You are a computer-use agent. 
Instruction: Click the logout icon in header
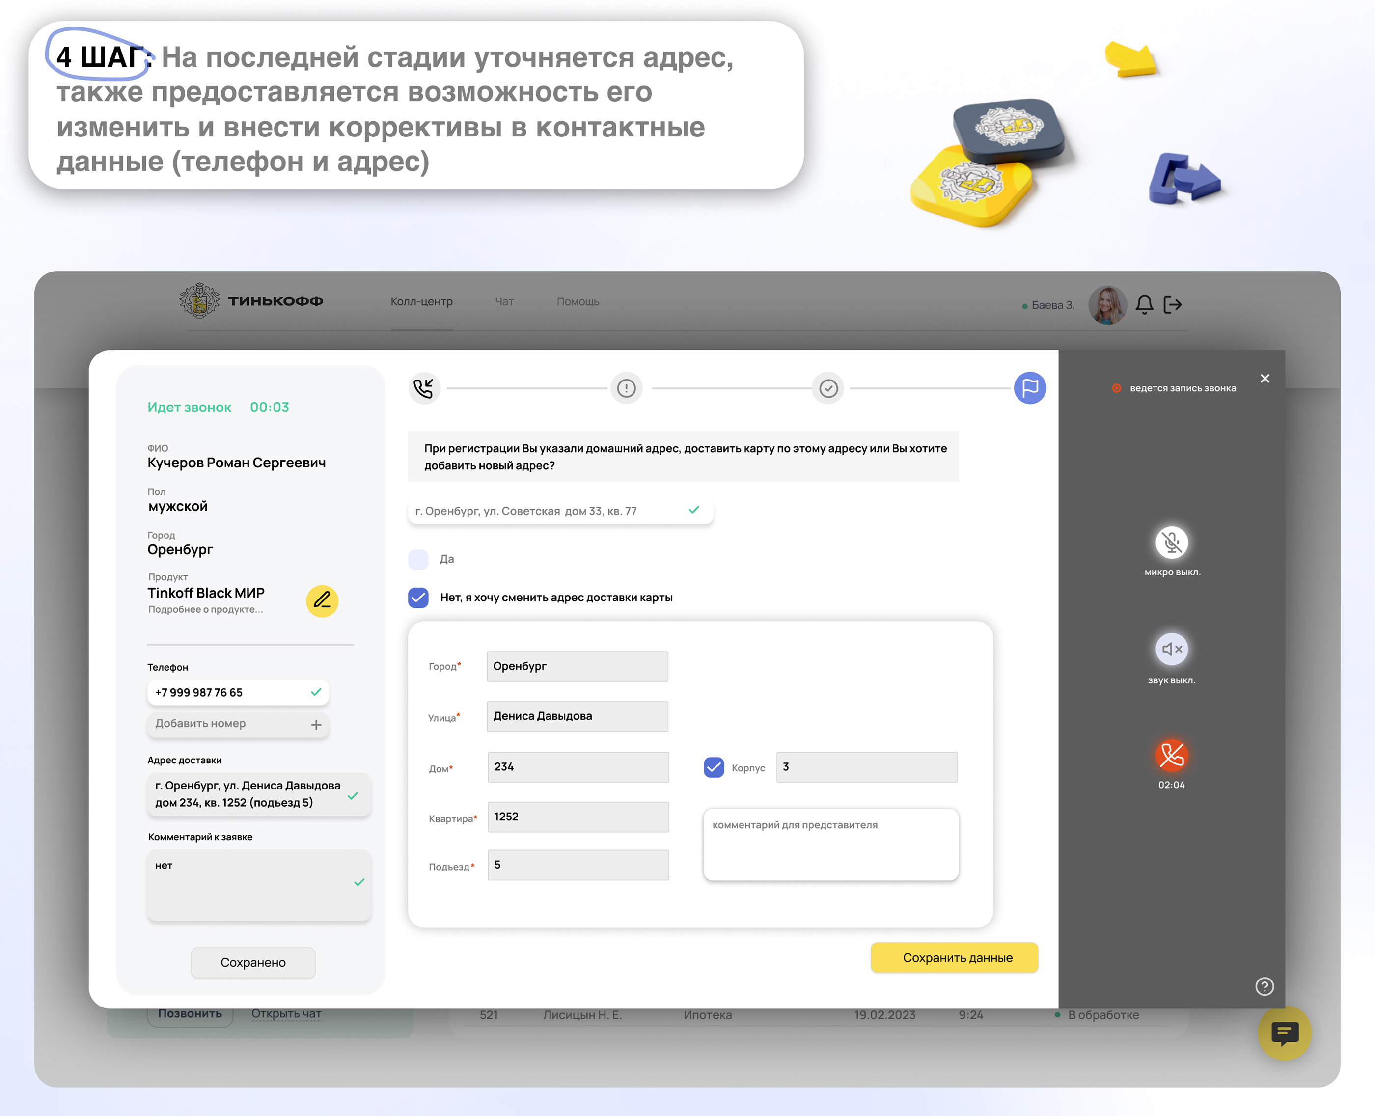click(1173, 305)
